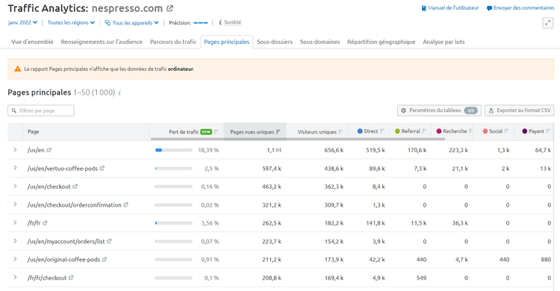Click Envoyer des commentaires link
Image resolution: width=560 pixels, height=291 pixels.
pos(520,8)
